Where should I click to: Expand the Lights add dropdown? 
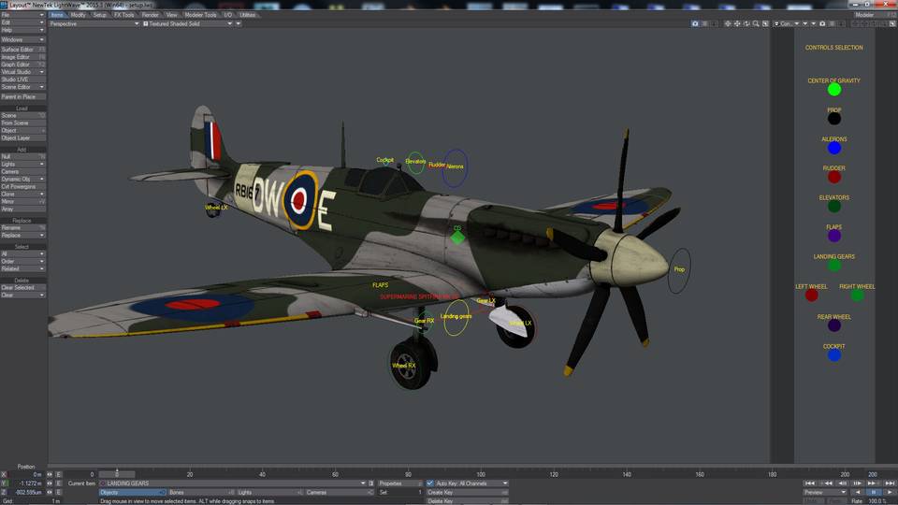pyautogui.click(x=22, y=165)
